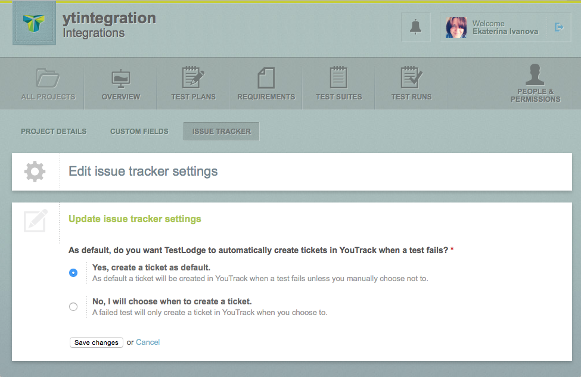Screen dimensions: 581x377
Task: Click the notification bell icon
Action: click(x=415, y=27)
